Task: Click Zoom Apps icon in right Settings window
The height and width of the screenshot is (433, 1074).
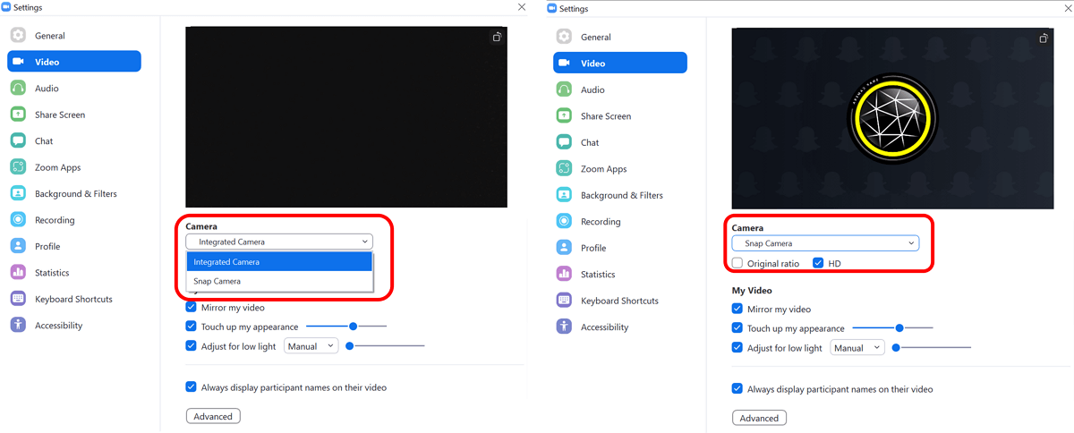Action: coord(564,169)
